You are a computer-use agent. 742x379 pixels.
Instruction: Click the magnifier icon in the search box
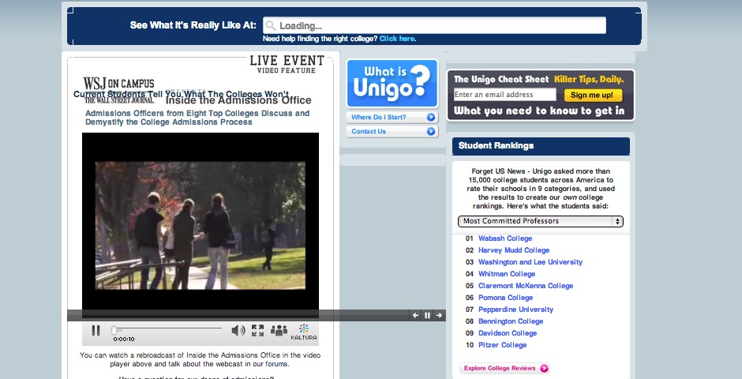[270, 25]
